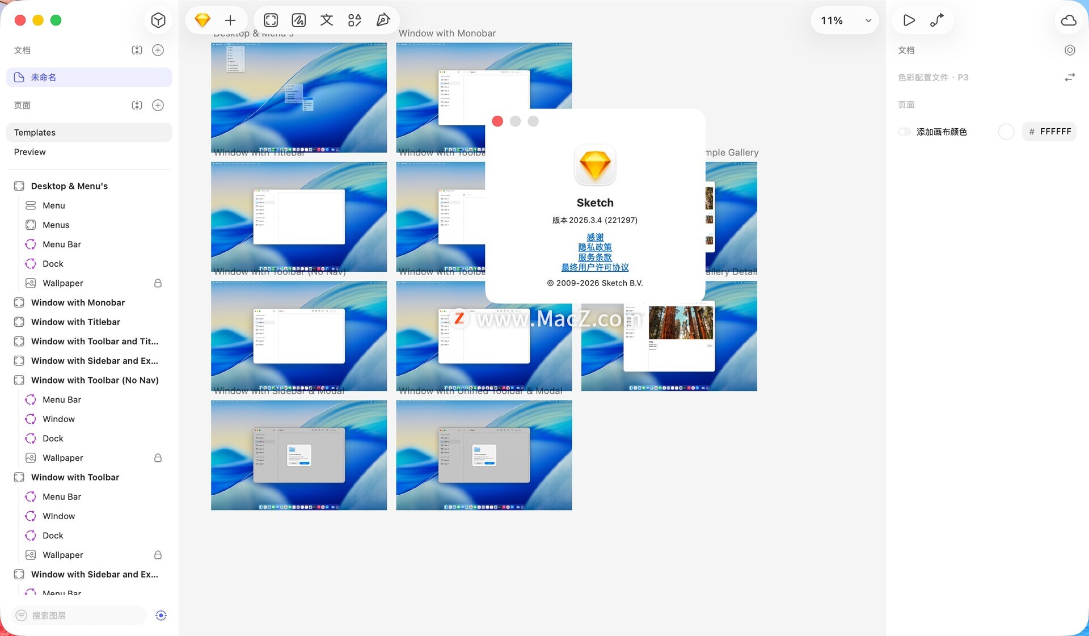Toggle lock on first Wallpaper layer
This screenshot has height=636, width=1089.
click(158, 283)
